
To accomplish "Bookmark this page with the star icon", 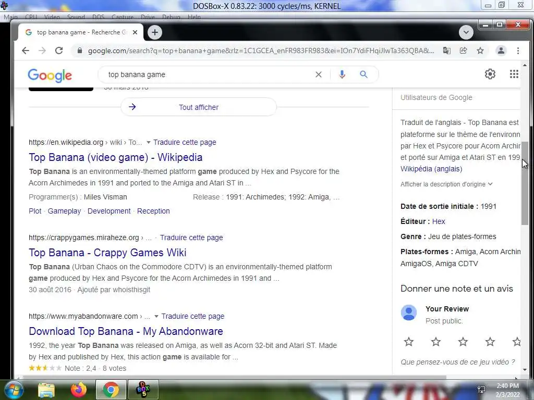I will 480,51.
